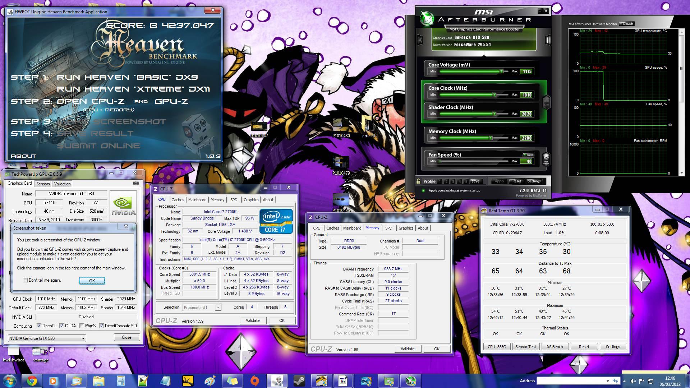Click the Afterburner Kombustor K icon
The height and width of the screenshot is (388, 690).
click(420, 40)
